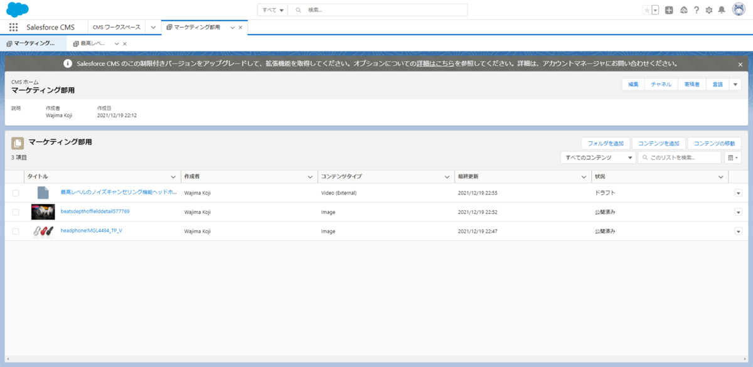Click the search magnifier in list search

point(644,158)
